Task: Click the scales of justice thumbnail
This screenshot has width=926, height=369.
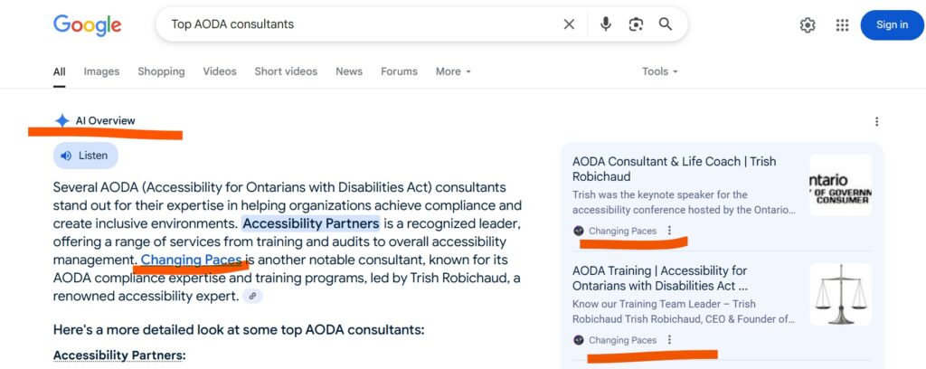Action: 840,294
